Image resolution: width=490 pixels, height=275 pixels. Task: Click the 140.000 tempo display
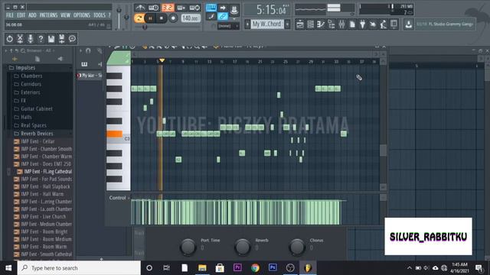click(x=191, y=18)
